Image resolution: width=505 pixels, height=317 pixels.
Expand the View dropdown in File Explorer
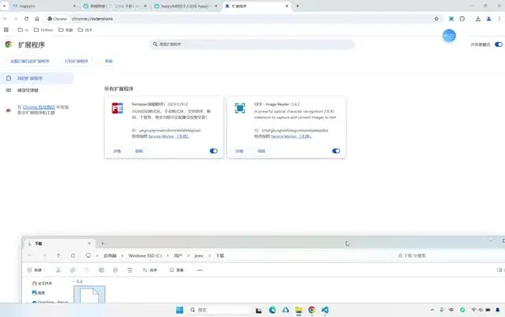click(179, 270)
